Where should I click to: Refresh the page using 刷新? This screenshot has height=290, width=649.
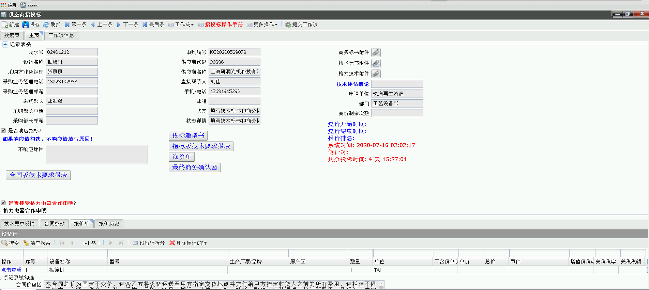[x=52, y=25]
